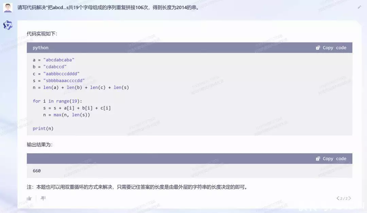Click the 2/2 response page indicator
Image resolution: width=367 pixels, height=213 pixels.
point(344,198)
